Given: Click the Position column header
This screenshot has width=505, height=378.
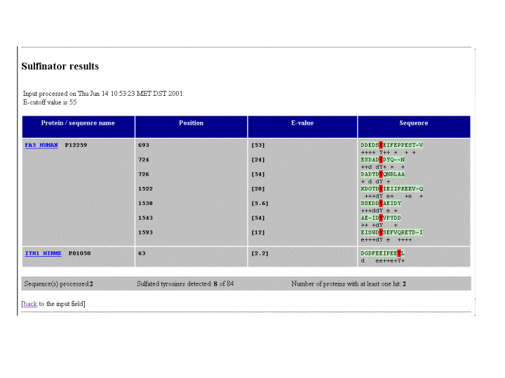Looking at the screenshot, I should coord(191,123).
